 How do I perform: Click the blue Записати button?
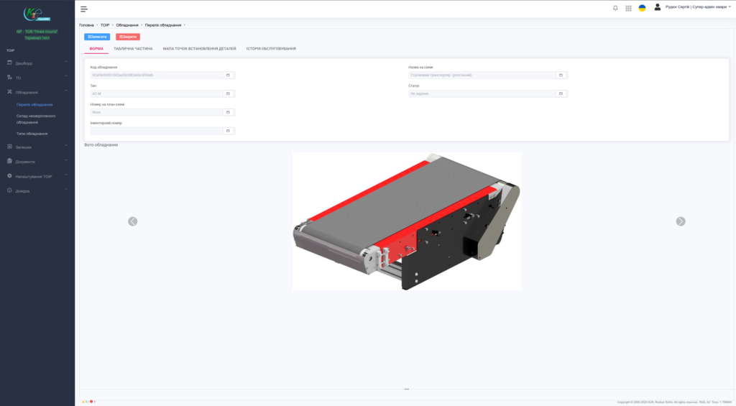tap(97, 36)
